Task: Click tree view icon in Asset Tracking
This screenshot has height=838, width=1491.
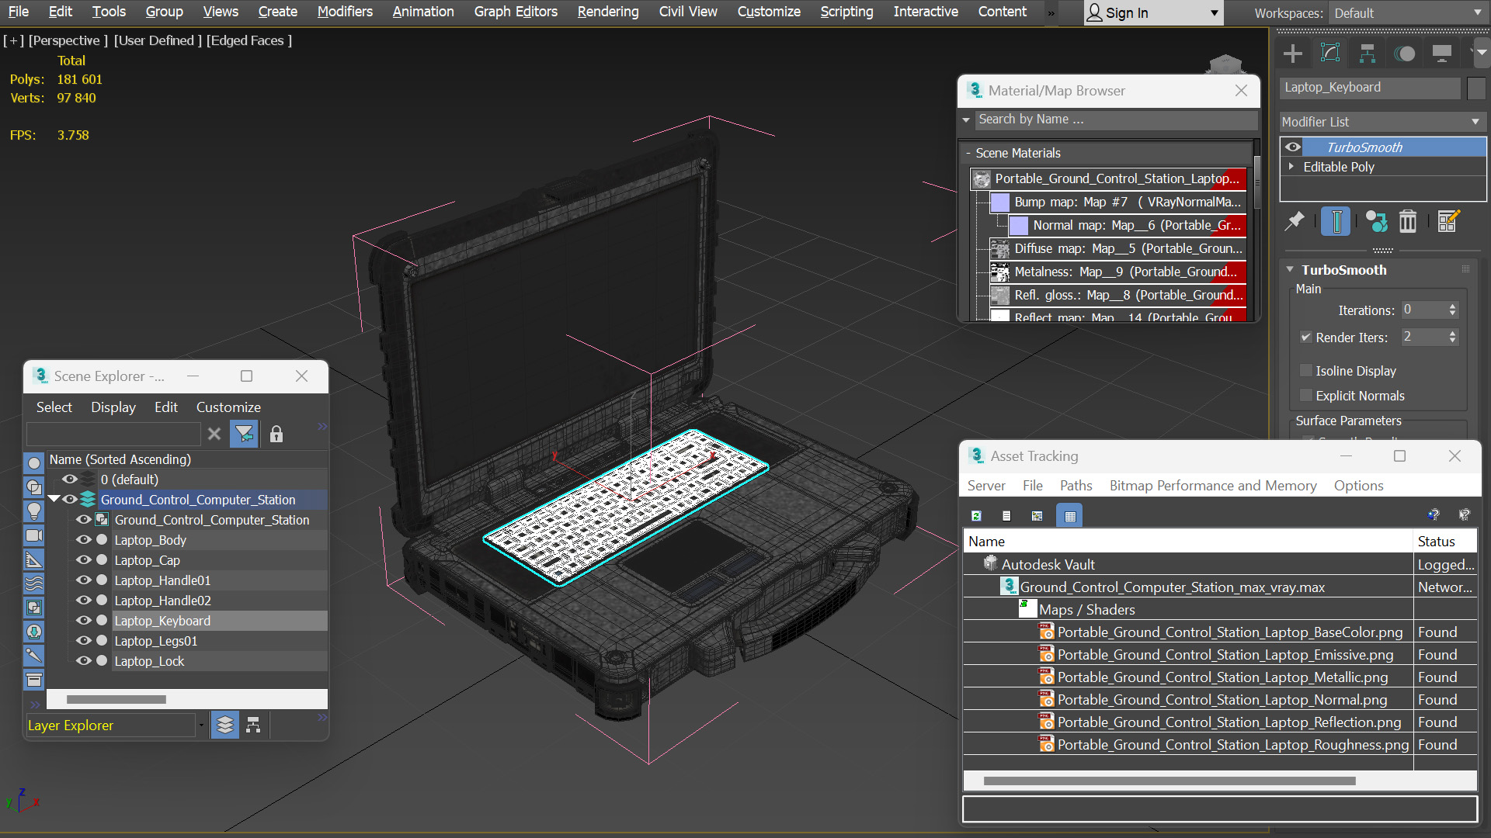Action: (x=1037, y=516)
